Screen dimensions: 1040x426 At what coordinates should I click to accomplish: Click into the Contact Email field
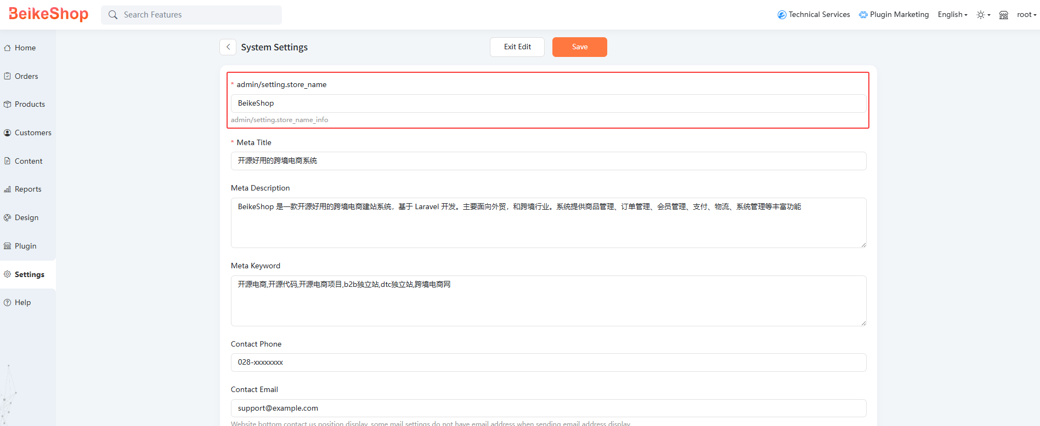click(548, 408)
